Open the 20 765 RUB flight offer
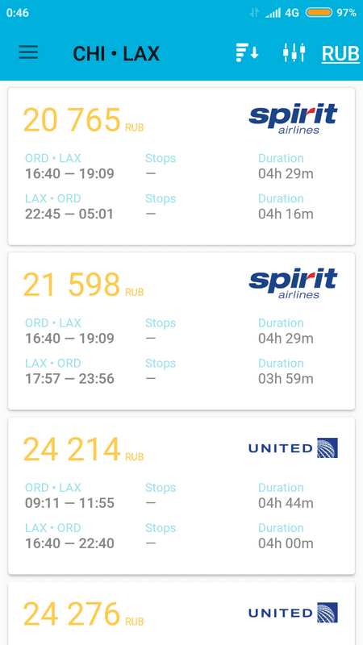Screen dimensions: 363x645 181,166
